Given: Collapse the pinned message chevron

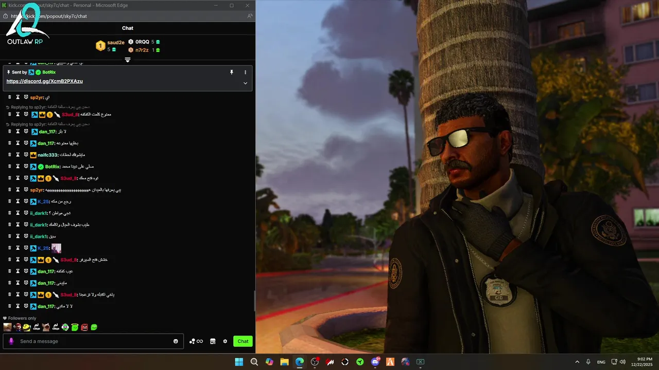Looking at the screenshot, I should coord(245,83).
